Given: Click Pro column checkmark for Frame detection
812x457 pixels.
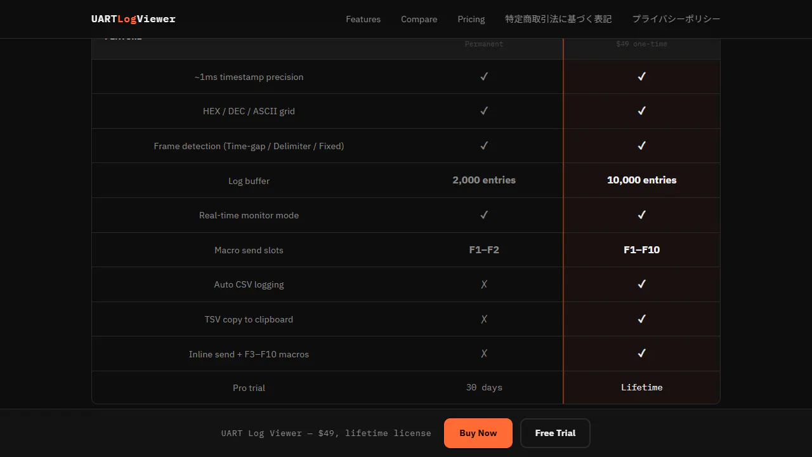Looking at the screenshot, I should [641, 145].
